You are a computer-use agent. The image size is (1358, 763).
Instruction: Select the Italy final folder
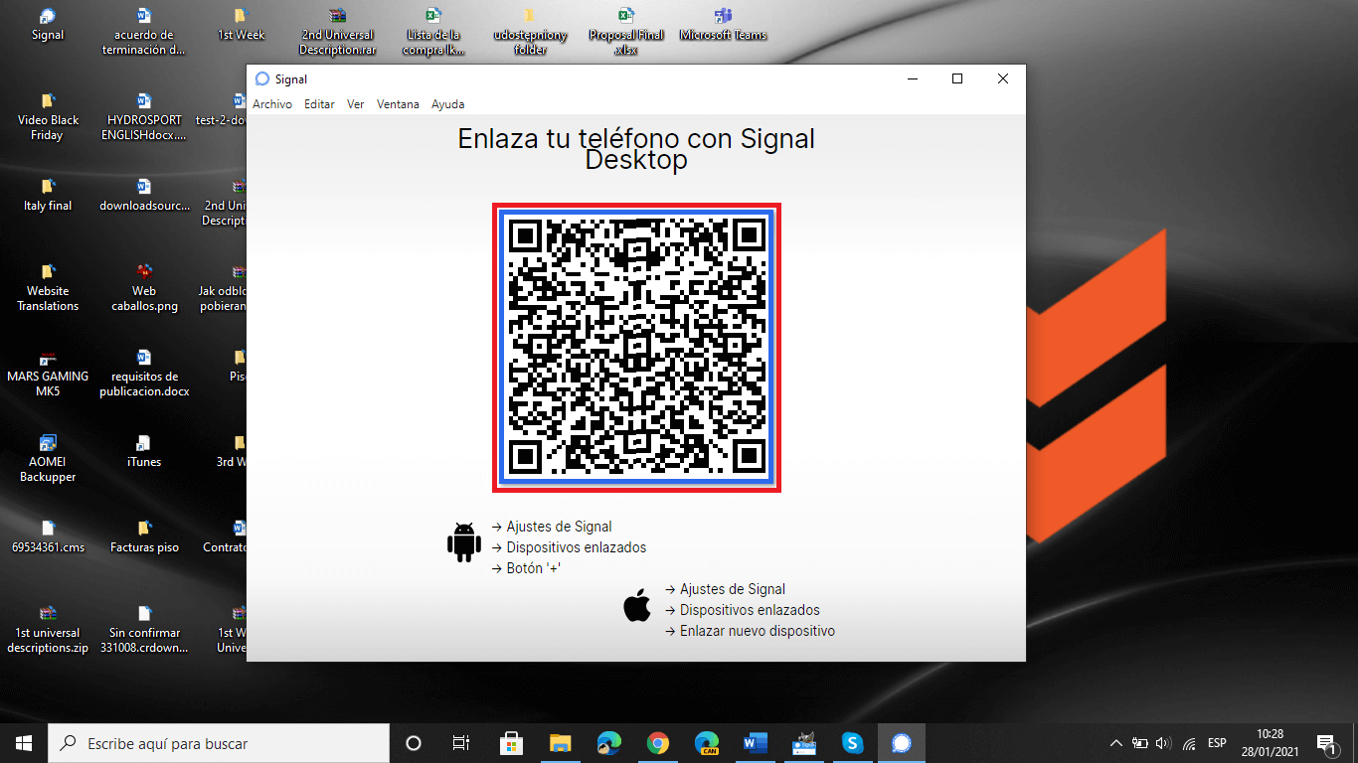48,195
